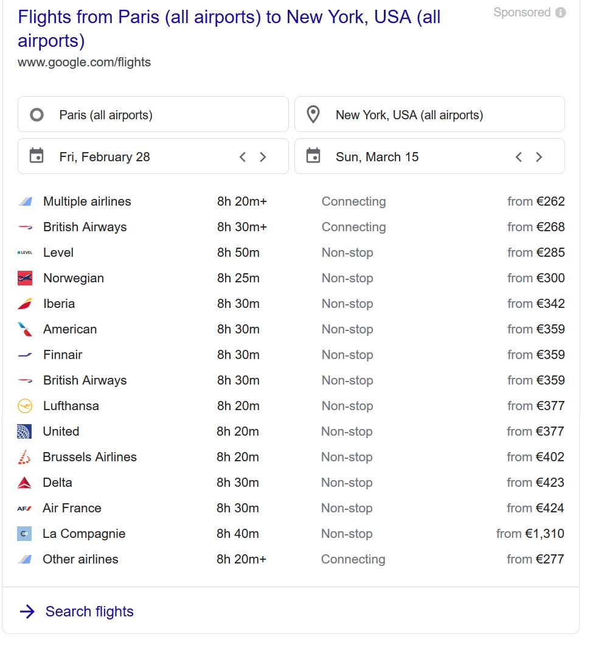Screen dimensions: 590x645
Task: Click the Paris origin input field
Action: (153, 114)
